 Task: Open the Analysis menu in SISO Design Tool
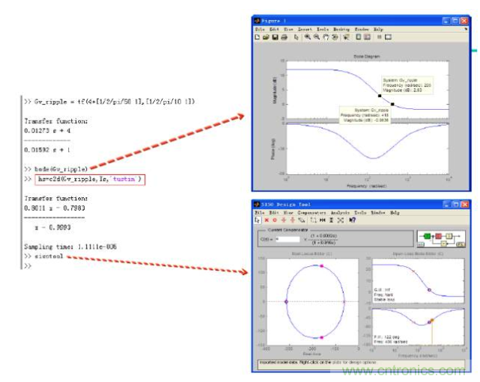(x=341, y=212)
